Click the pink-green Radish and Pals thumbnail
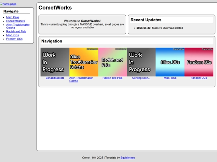217x162 pixels. (113, 62)
